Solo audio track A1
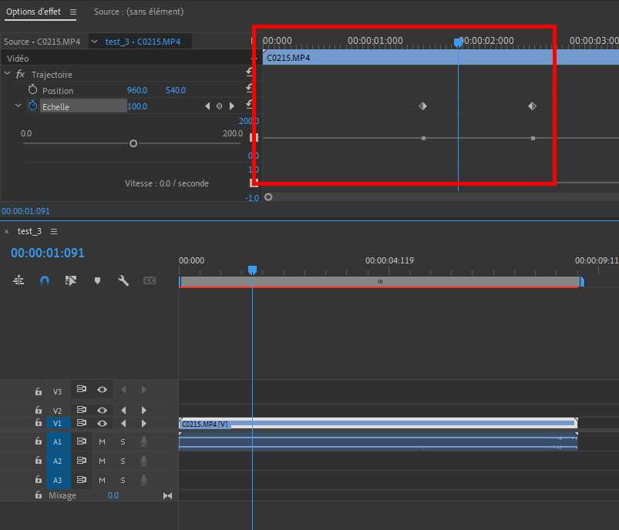This screenshot has height=530, width=619. pyautogui.click(x=123, y=442)
